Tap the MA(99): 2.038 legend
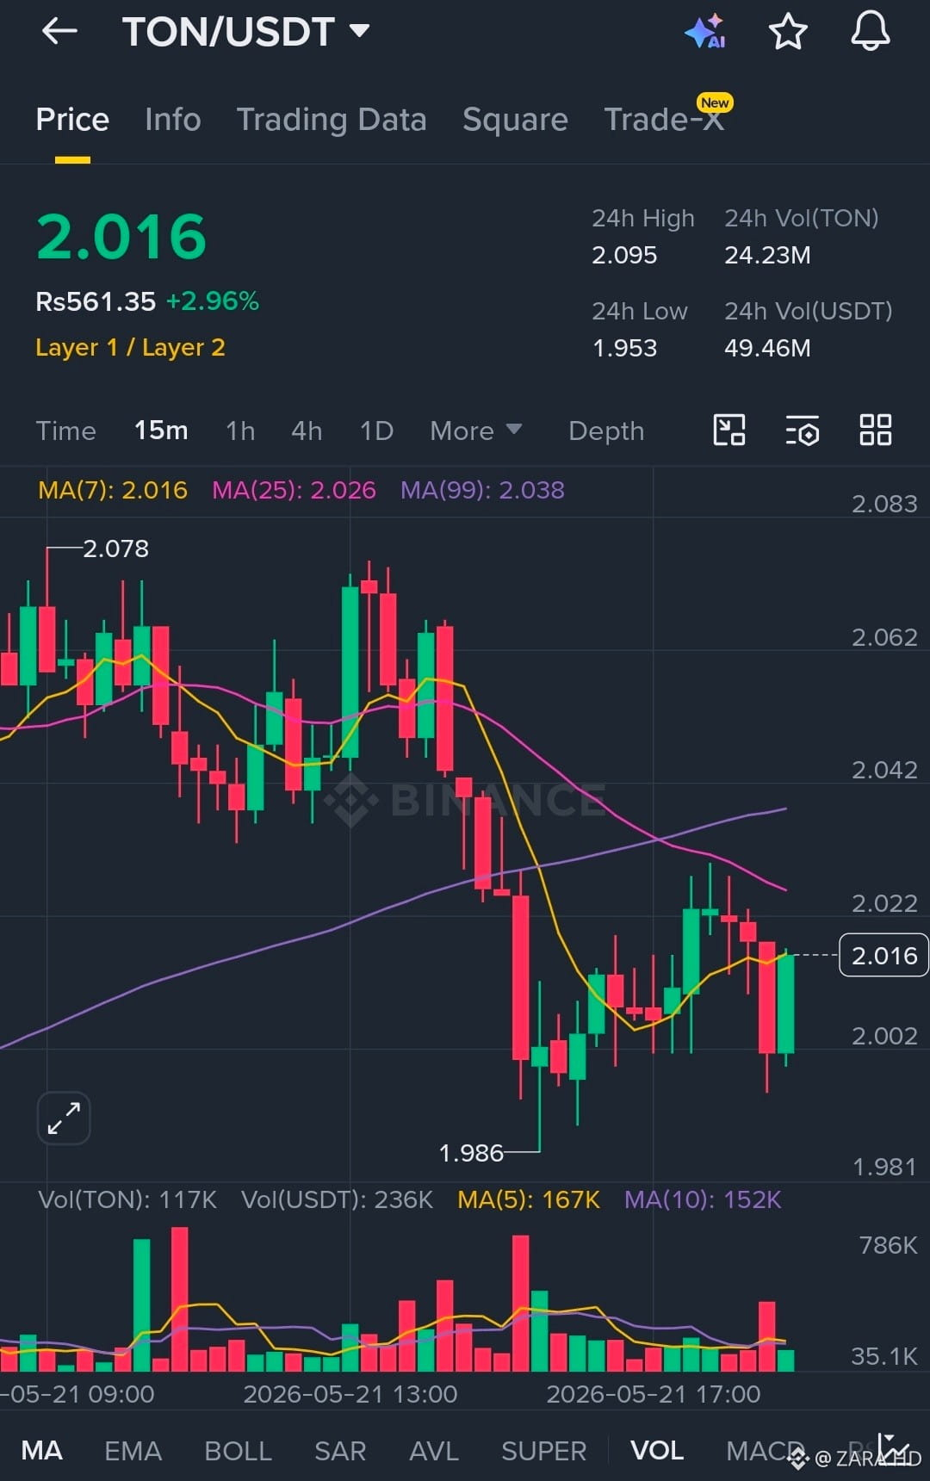930x1481 pixels. click(482, 490)
